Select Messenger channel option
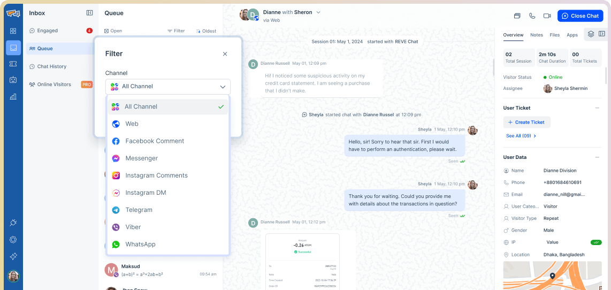 167,158
